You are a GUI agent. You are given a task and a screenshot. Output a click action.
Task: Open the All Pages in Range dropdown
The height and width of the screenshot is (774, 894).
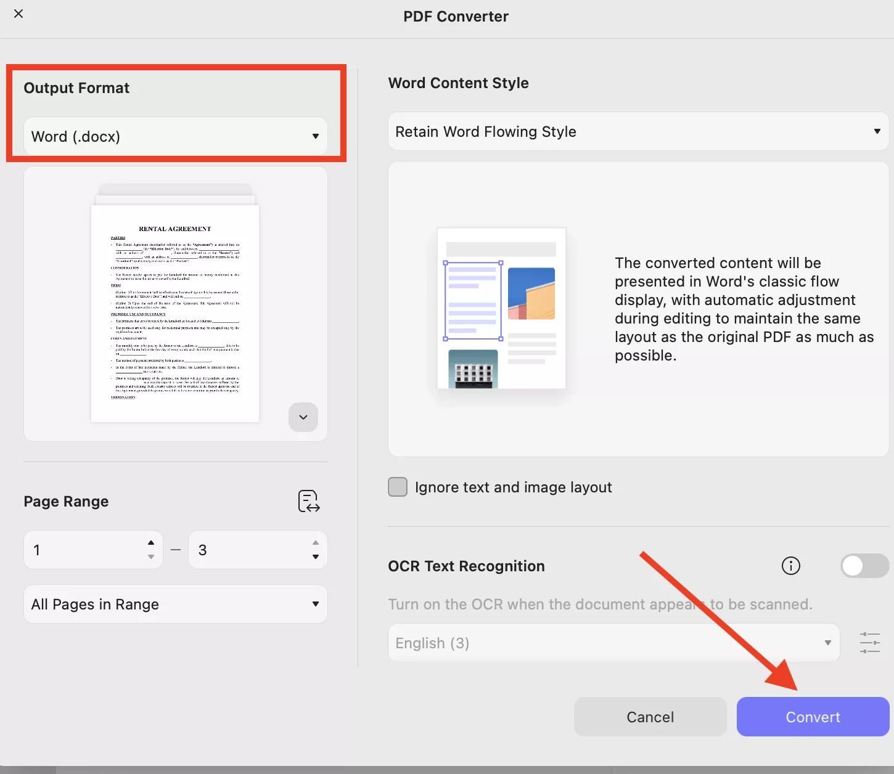[175, 604]
